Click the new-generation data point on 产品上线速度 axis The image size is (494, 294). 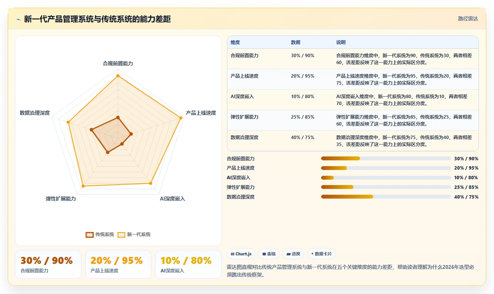181,118
